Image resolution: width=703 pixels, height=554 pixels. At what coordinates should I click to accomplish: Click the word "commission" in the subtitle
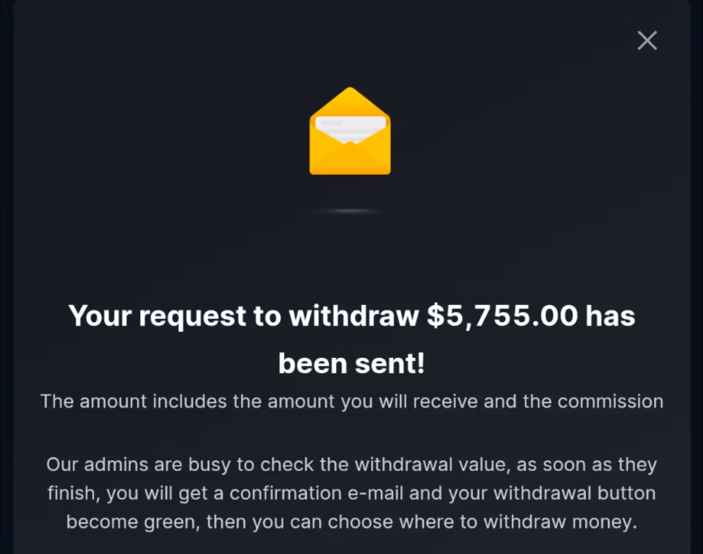610,402
